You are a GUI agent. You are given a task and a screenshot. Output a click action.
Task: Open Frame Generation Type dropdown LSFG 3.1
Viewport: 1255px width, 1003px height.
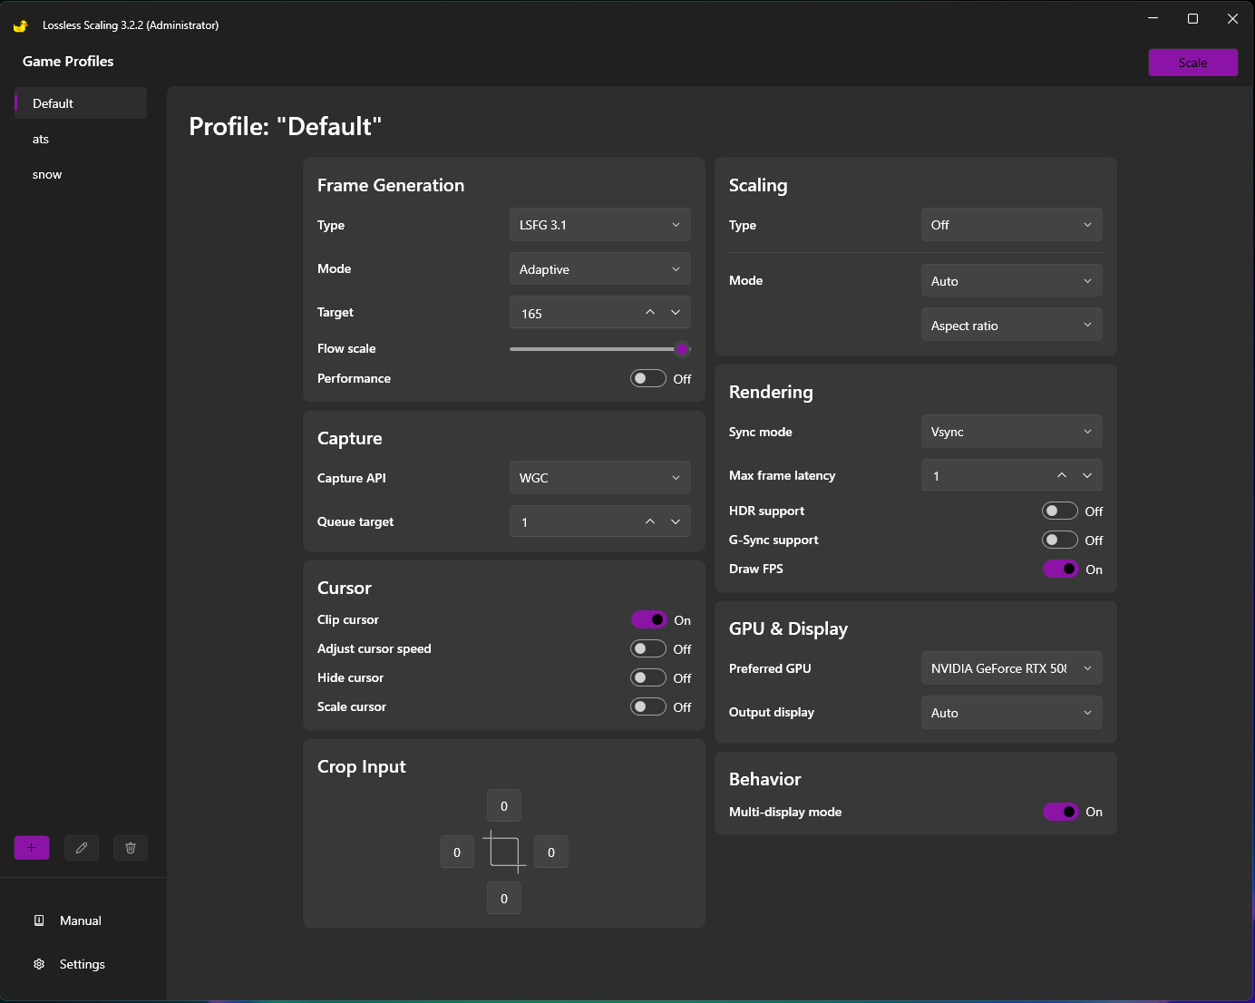tap(599, 225)
